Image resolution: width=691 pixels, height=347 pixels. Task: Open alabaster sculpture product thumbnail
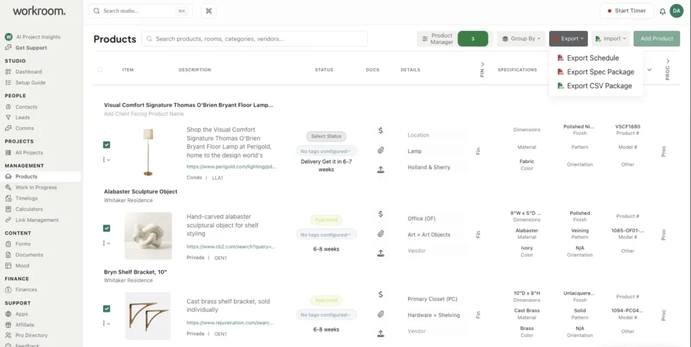click(148, 236)
